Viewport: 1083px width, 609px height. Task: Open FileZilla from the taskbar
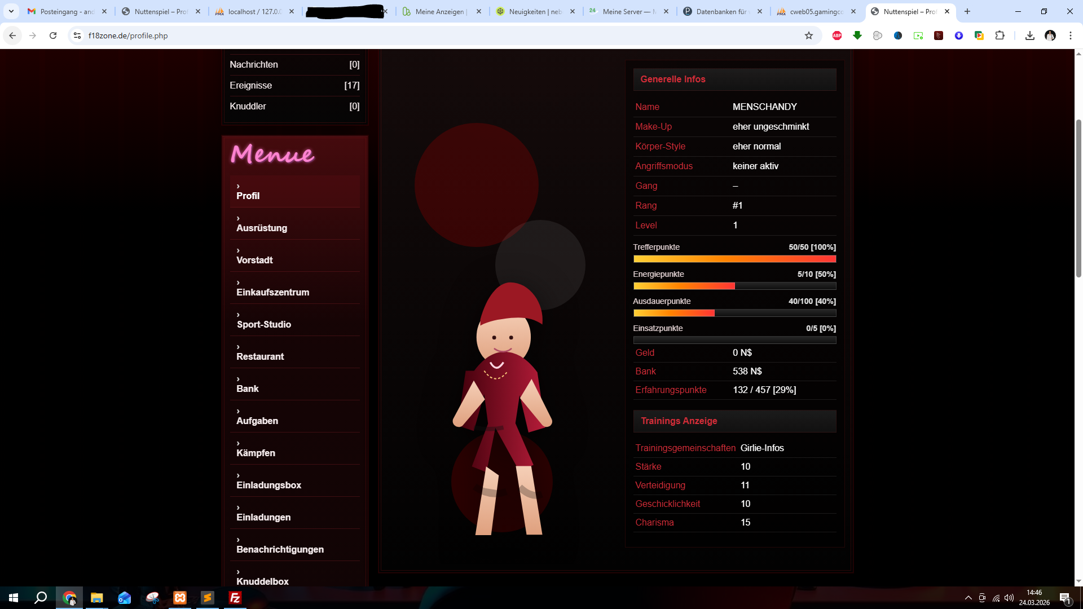(x=235, y=598)
